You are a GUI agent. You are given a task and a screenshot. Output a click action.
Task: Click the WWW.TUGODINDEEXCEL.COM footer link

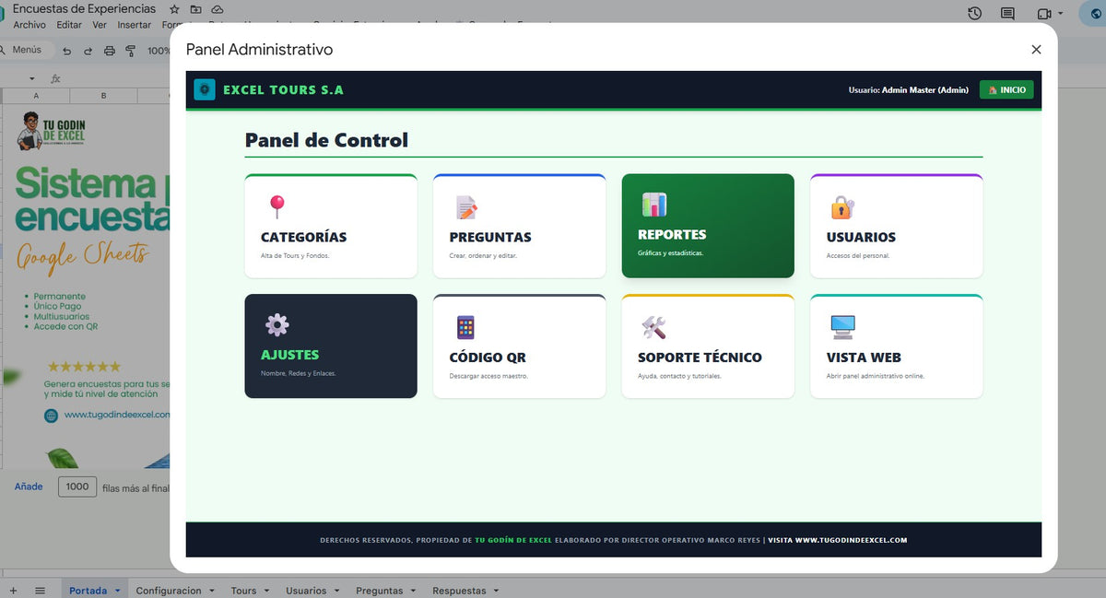851,540
